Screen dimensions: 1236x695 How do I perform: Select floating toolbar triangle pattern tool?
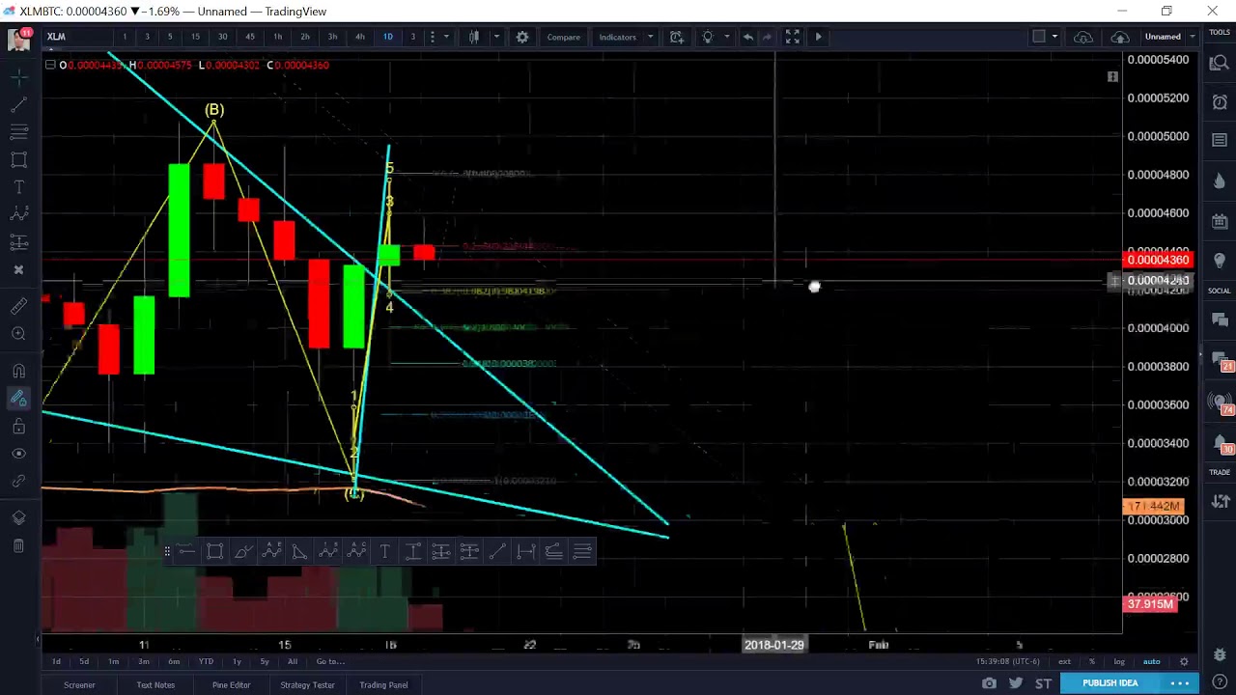299,551
